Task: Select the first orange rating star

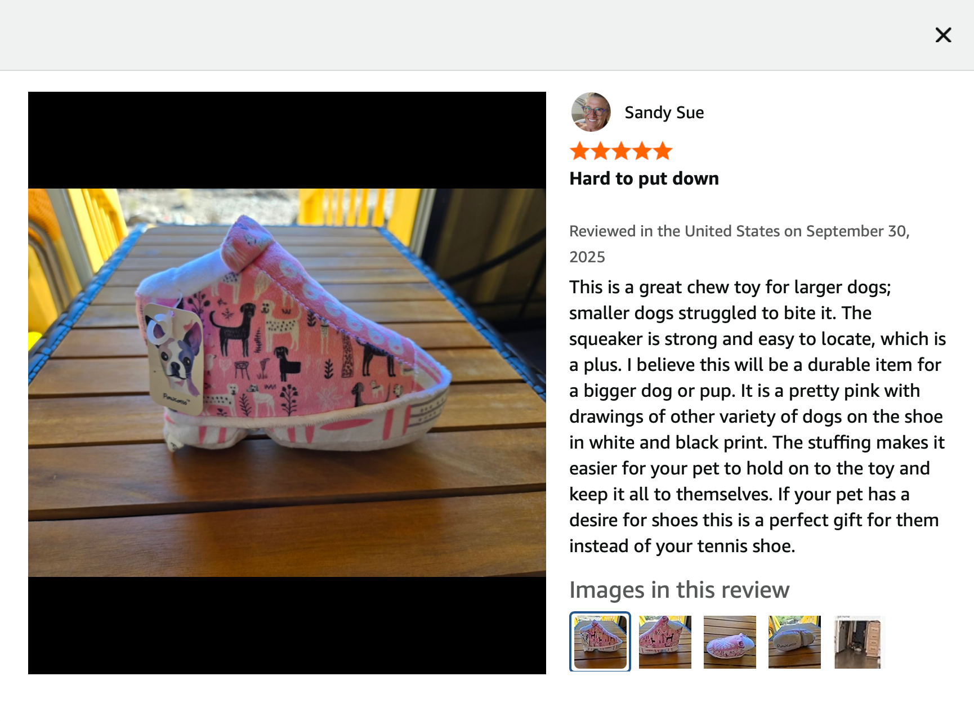Action: (579, 151)
